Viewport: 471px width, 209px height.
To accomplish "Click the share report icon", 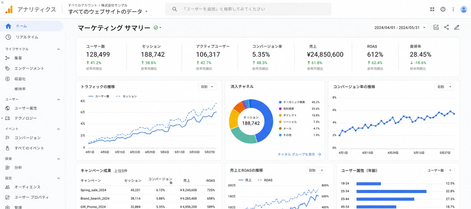I will pyautogui.click(x=446, y=27).
